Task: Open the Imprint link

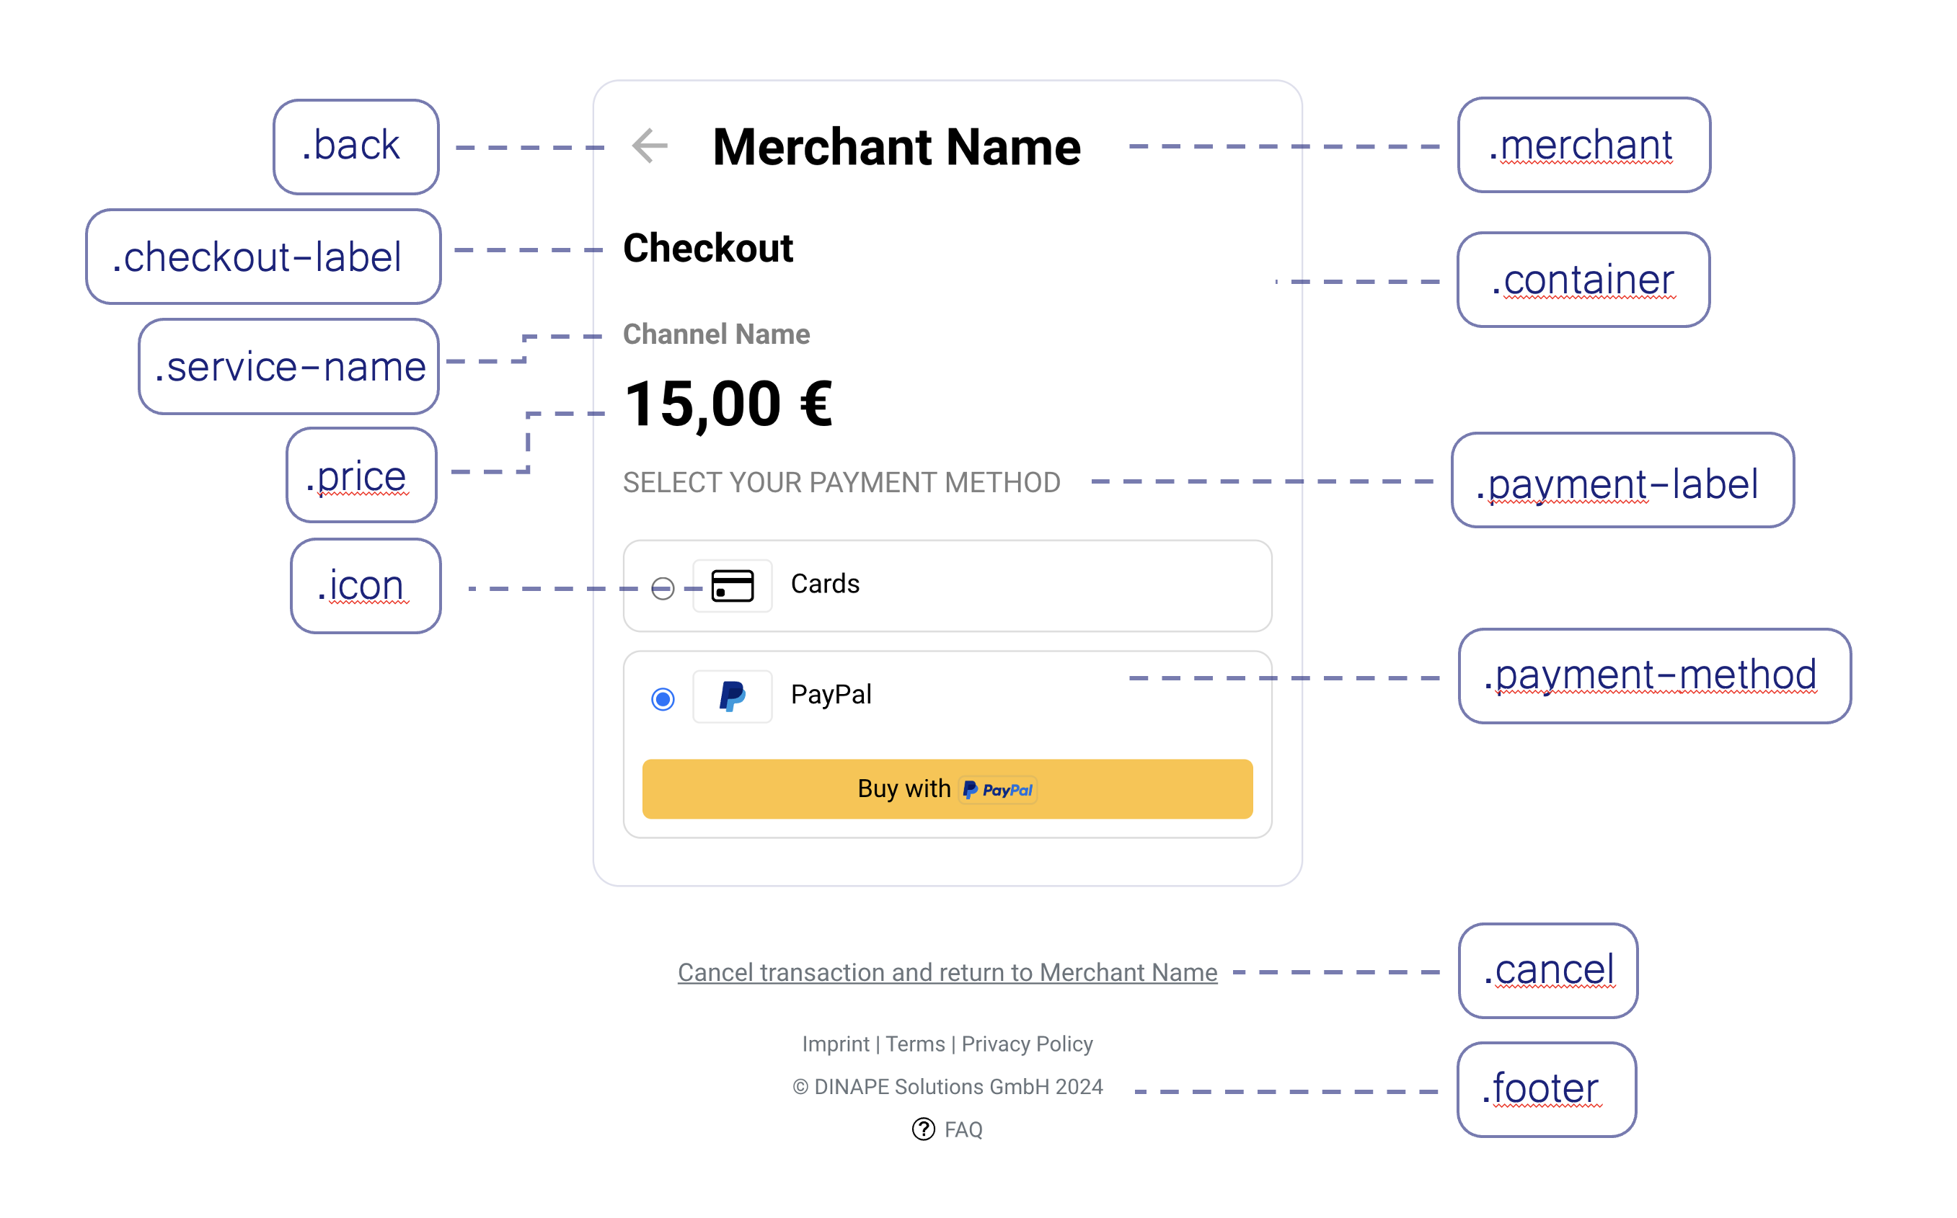Action: tap(835, 1044)
